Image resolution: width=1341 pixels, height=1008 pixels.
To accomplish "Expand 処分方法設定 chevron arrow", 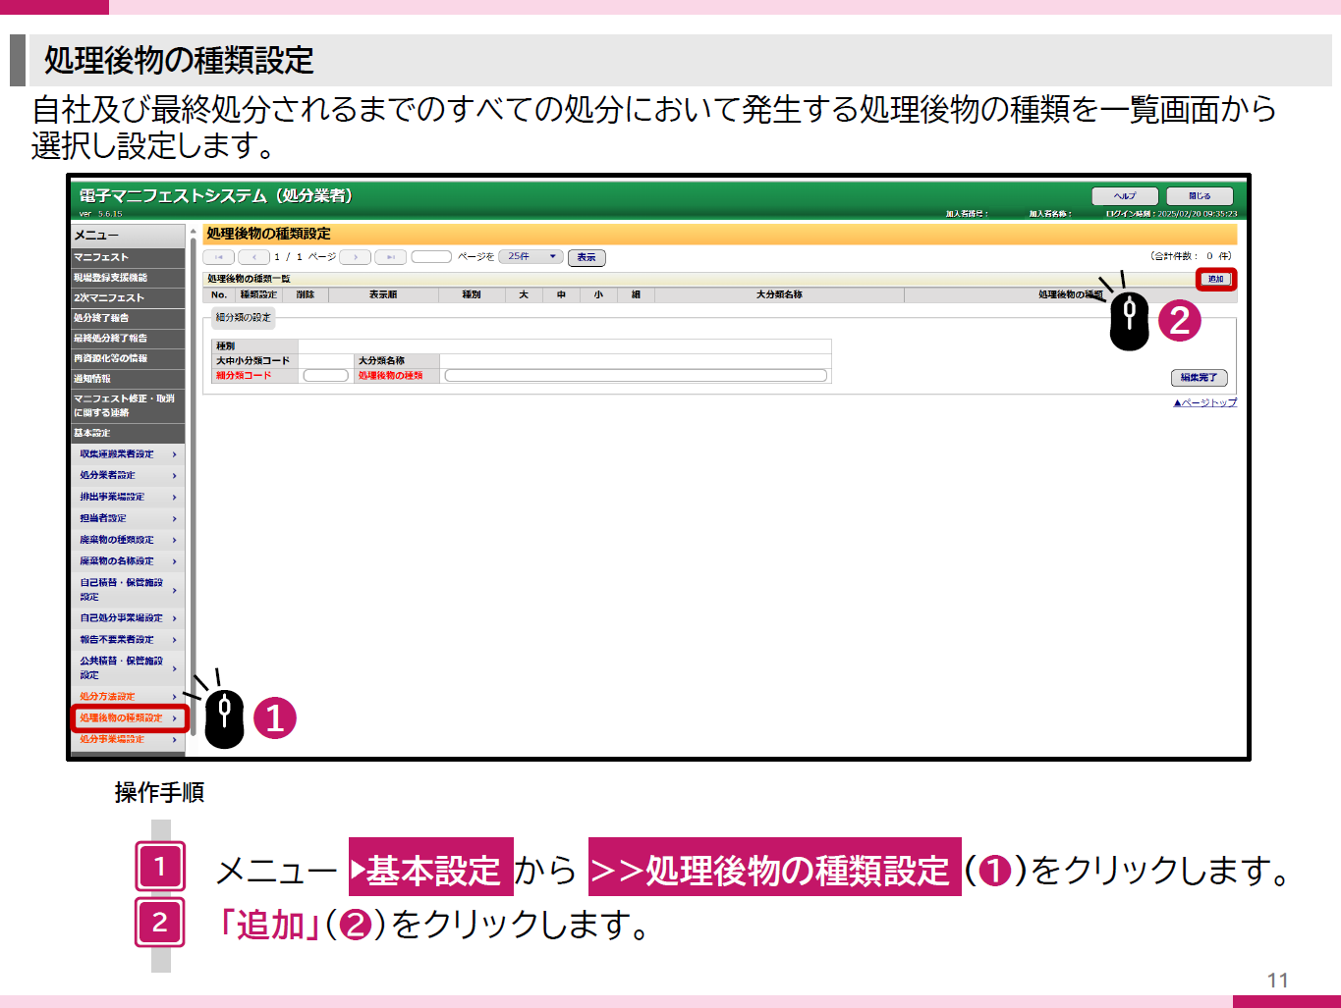I will (175, 697).
